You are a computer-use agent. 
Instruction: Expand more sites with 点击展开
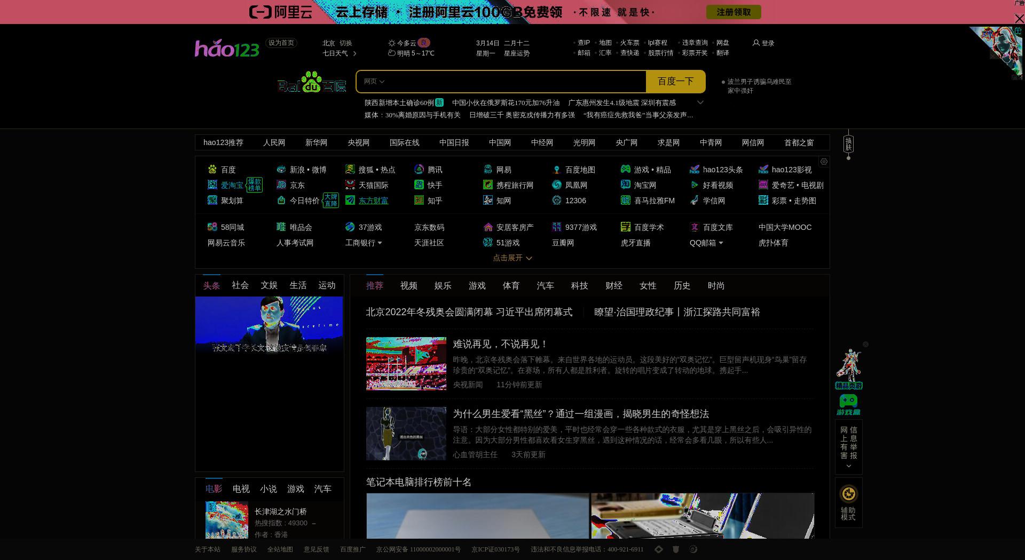pyautogui.click(x=512, y=258)
